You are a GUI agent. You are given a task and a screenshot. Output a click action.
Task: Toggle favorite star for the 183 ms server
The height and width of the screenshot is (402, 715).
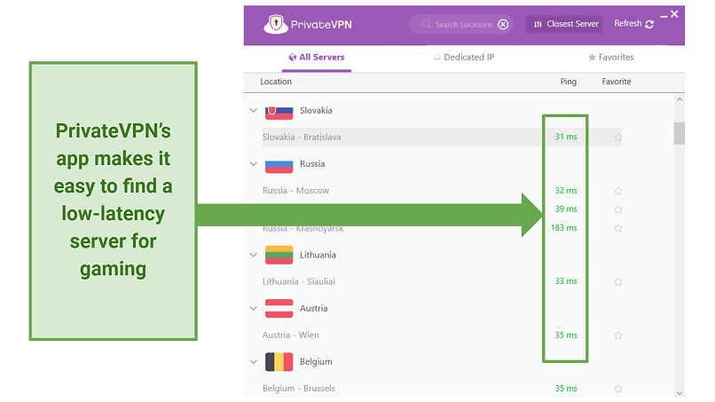point(618,228)
